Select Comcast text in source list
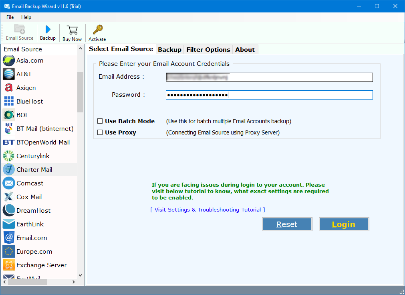Screen dimensions: 405x295 30,183
